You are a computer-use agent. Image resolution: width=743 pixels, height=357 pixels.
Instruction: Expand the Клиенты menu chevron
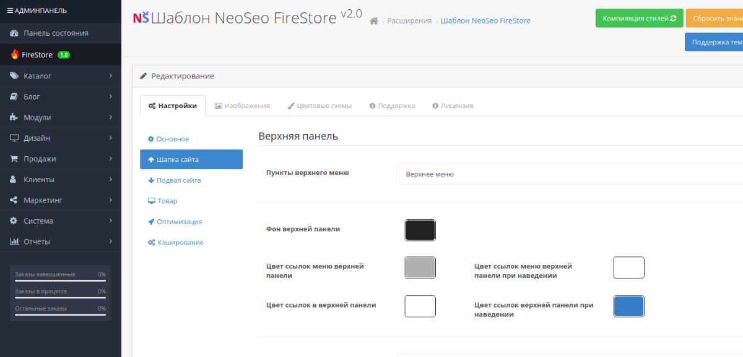click(x=111, y=180)
